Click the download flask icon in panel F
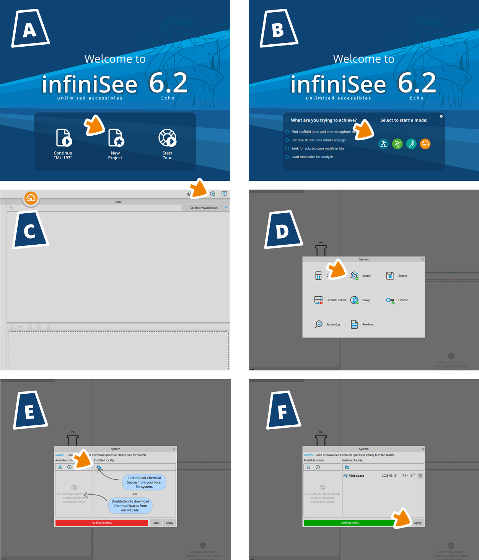The image size is (479, 560). (x=308, y=467)
